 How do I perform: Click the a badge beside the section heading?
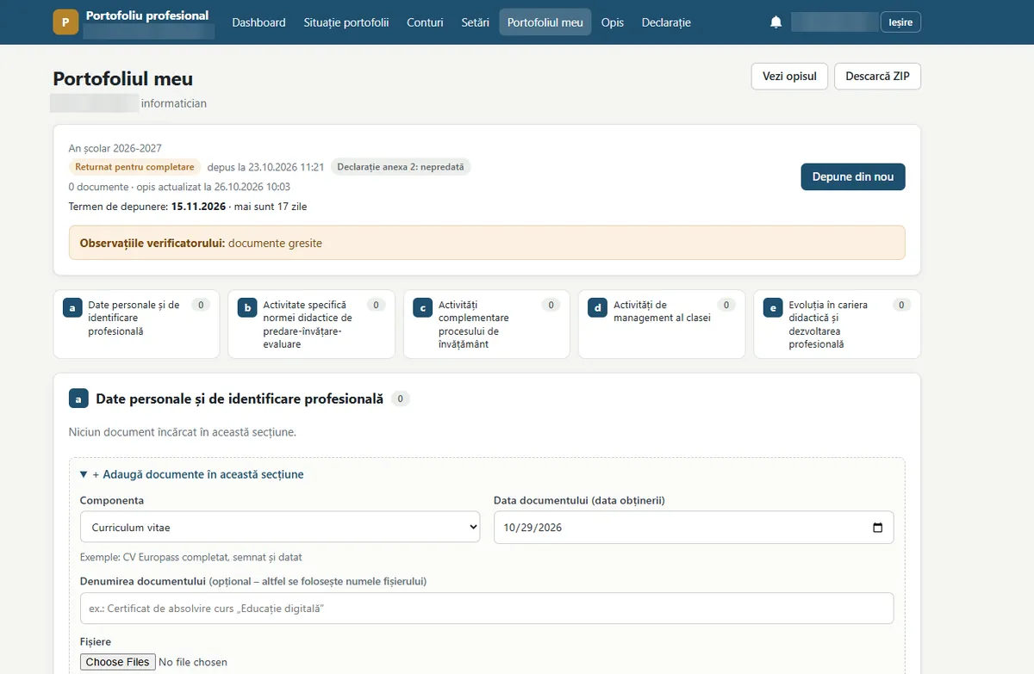pos(78,399)
